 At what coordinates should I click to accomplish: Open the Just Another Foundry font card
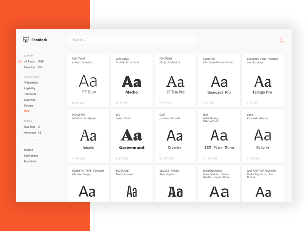263,184
